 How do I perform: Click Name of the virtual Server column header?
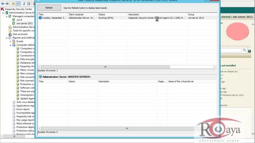192,81
